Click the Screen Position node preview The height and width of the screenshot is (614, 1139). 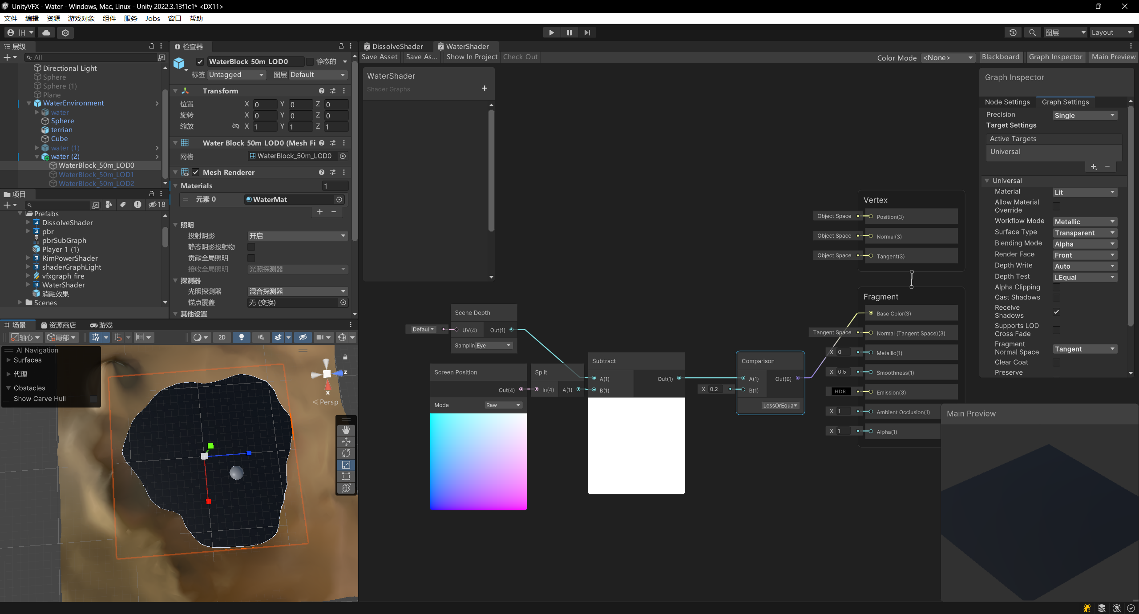coord(478,461)
